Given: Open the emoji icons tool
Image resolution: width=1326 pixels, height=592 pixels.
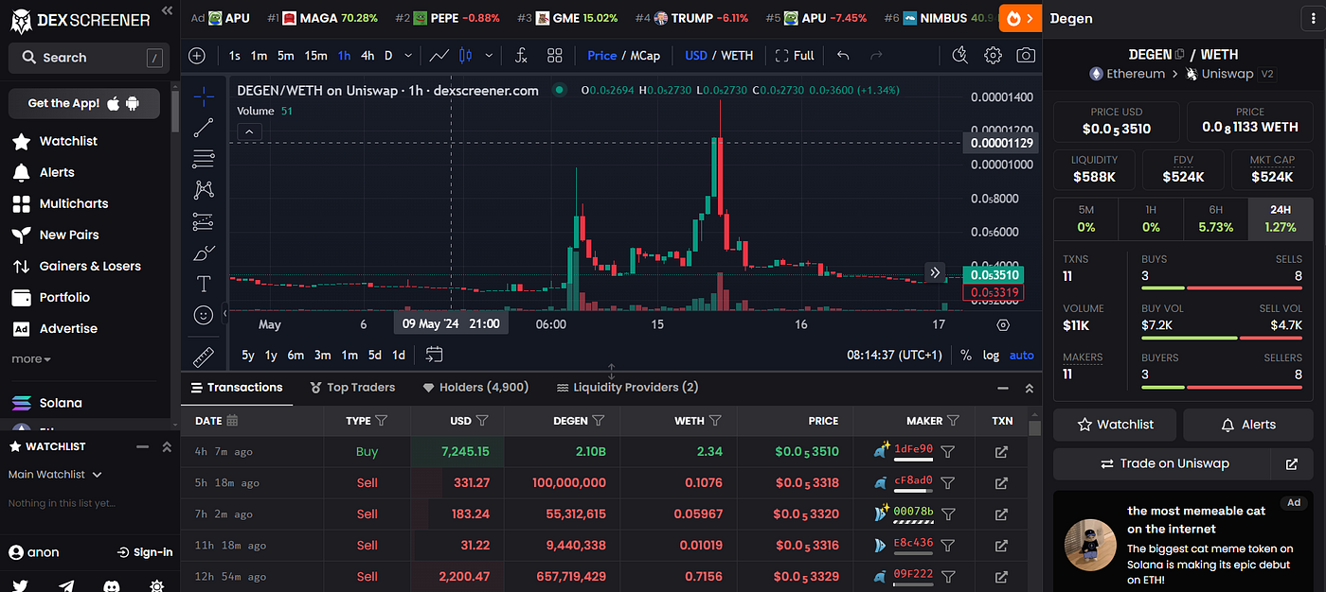Looking at the screenshot, I should click(x=203, y=315).
